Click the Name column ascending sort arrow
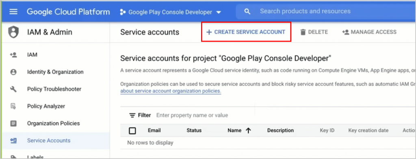This screenshot has width=416, height=159. [x=248, y=130]
